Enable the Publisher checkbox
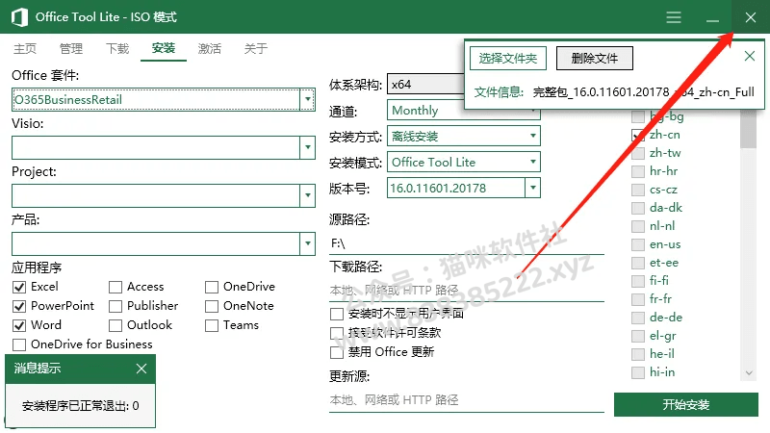 tap(115, 306)
